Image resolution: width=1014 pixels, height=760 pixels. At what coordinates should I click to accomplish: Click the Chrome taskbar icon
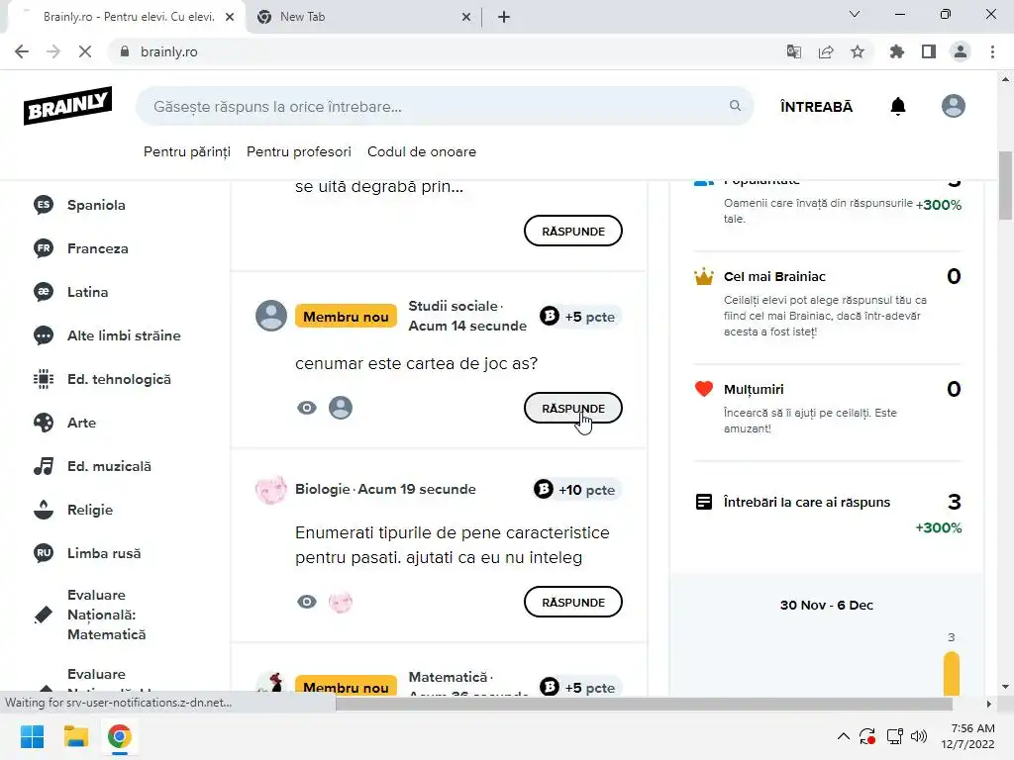tap(120, 736)
